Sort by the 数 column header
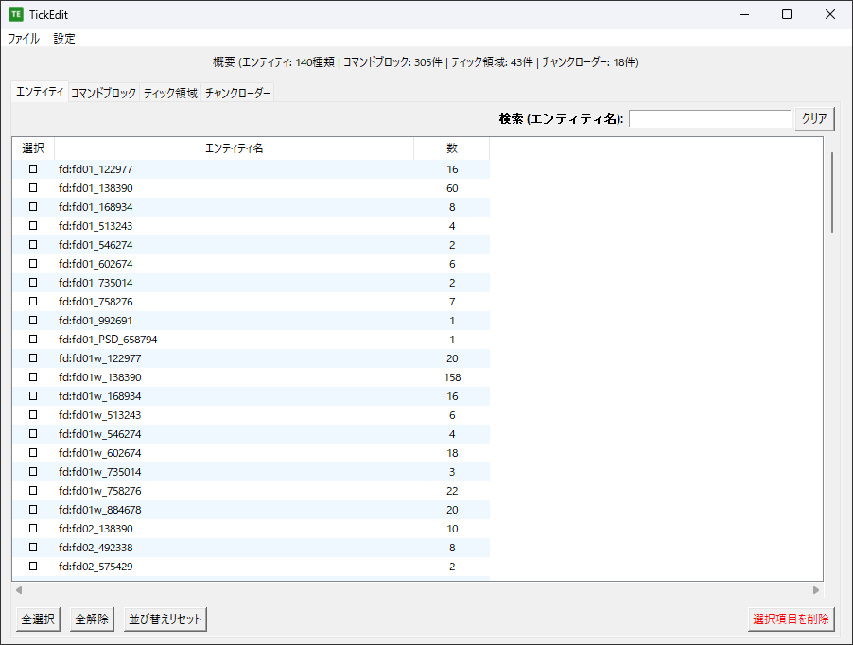This screenshot has width=853, height=645. point(451,148)
